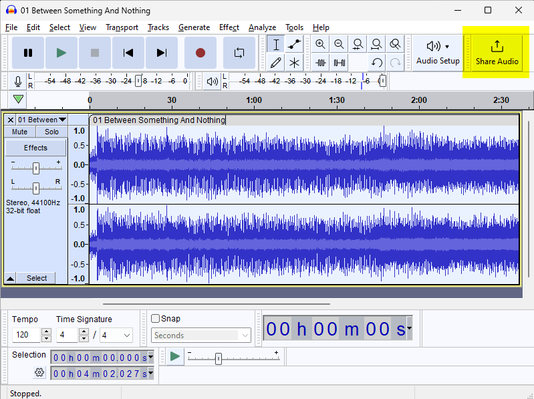
Task: Toggle the Loop playback button
Action: [239, 53]
